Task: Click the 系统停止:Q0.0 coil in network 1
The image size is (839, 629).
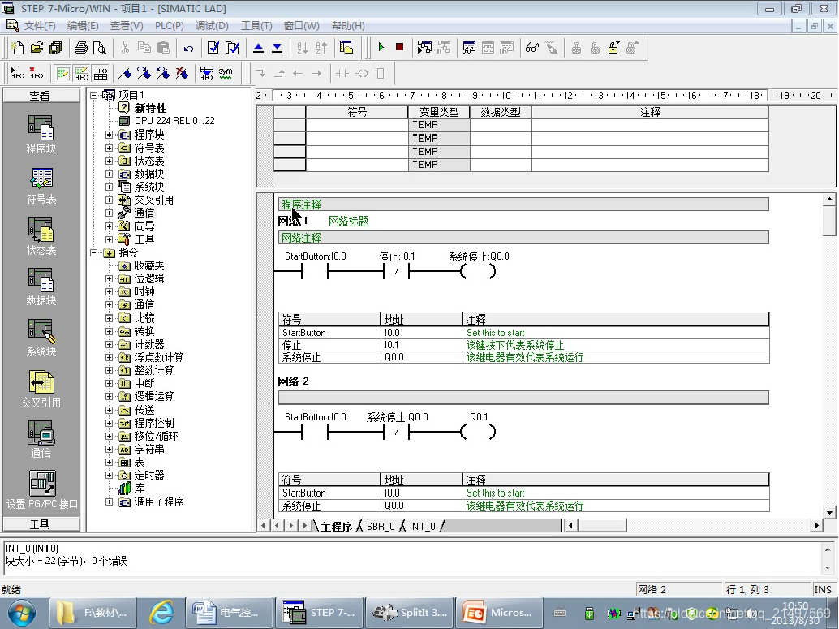Action: tap(478, 271)
